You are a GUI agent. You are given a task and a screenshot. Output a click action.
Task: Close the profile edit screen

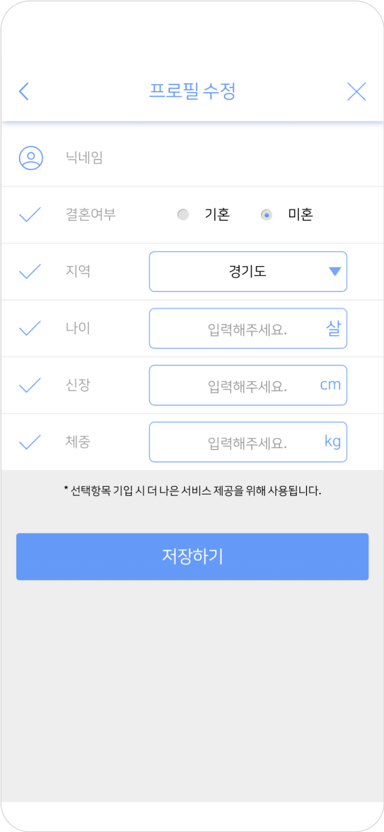(x=356, y=92)
